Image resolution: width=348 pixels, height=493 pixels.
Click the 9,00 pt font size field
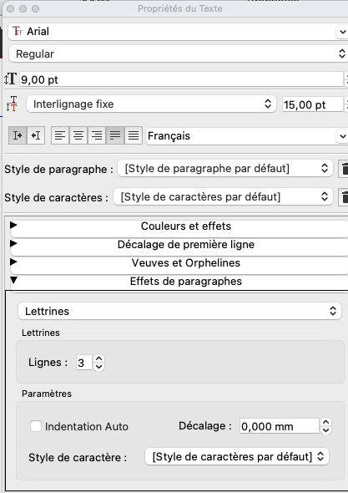(x=181, y=79)
